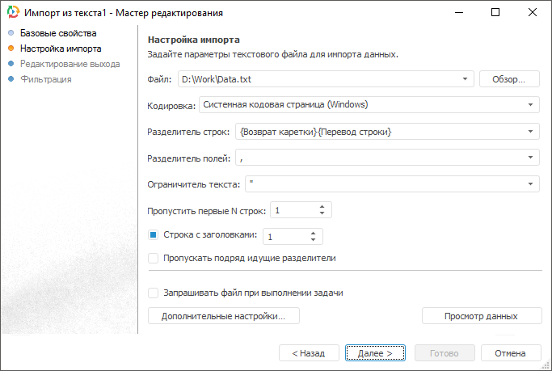Increase Пропустить первые N строк value
552x371 pixels.
[322, 206]
